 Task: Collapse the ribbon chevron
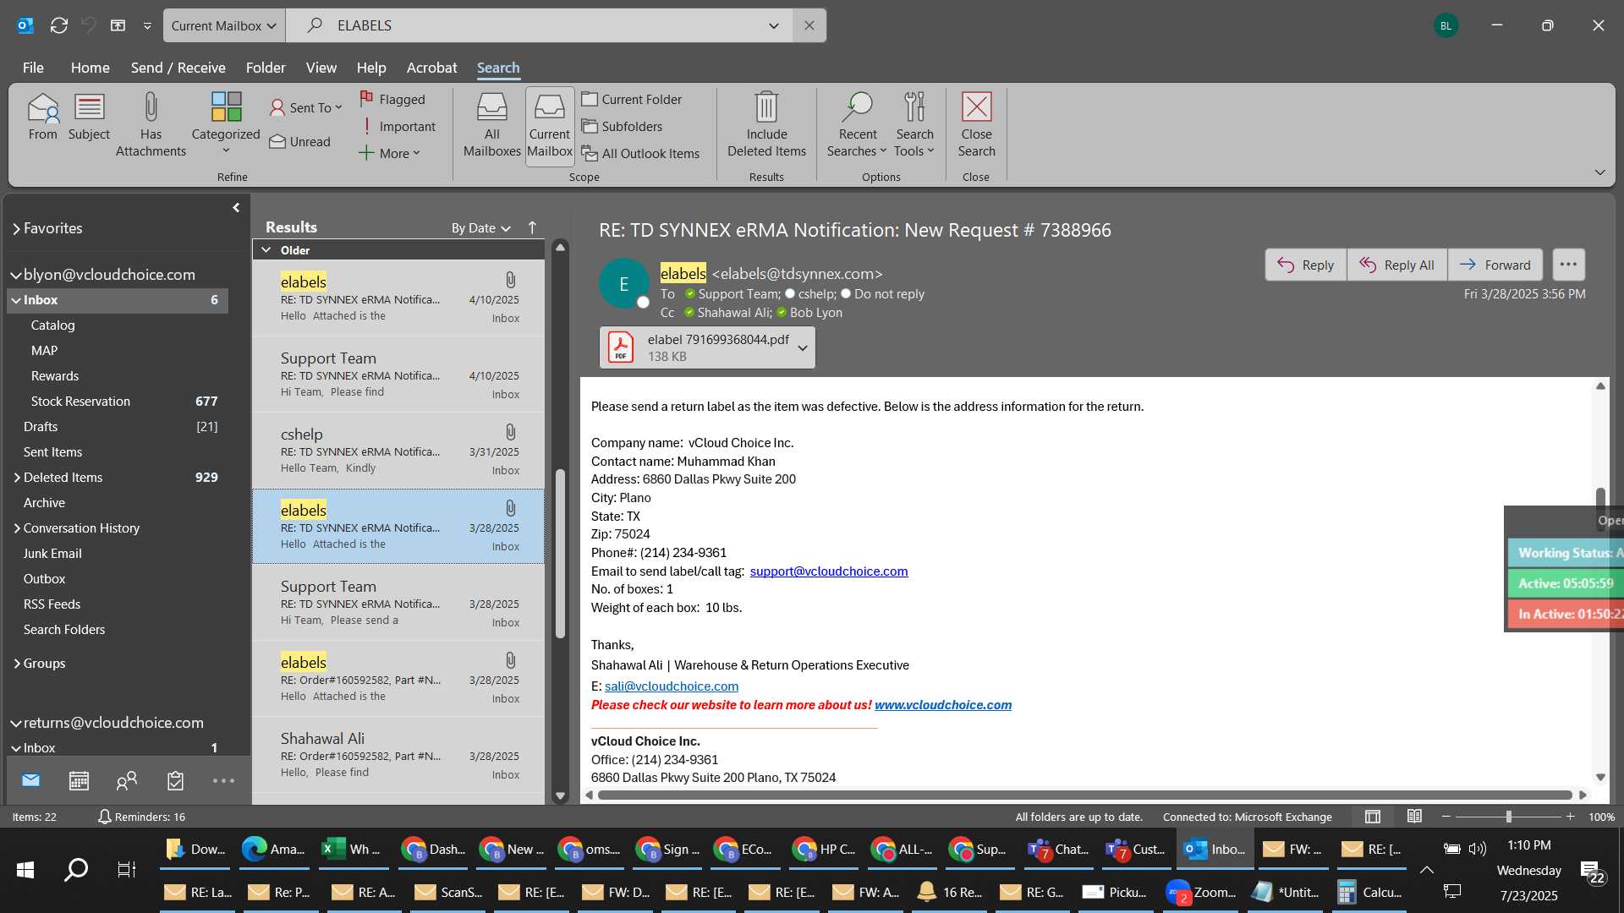click(1599, 172)
